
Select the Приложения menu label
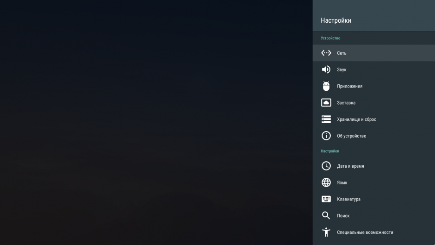click(349, 86)
